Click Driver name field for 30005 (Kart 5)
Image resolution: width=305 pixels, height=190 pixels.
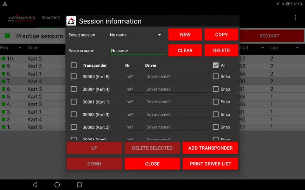(178, 76)
